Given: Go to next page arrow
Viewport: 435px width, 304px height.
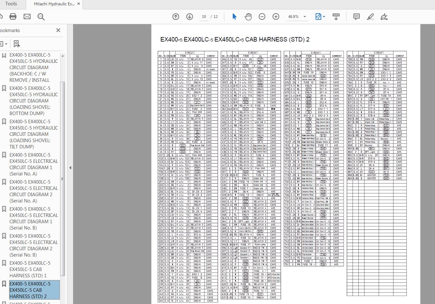Looking at the screenshot, I should tap(190, 17).
